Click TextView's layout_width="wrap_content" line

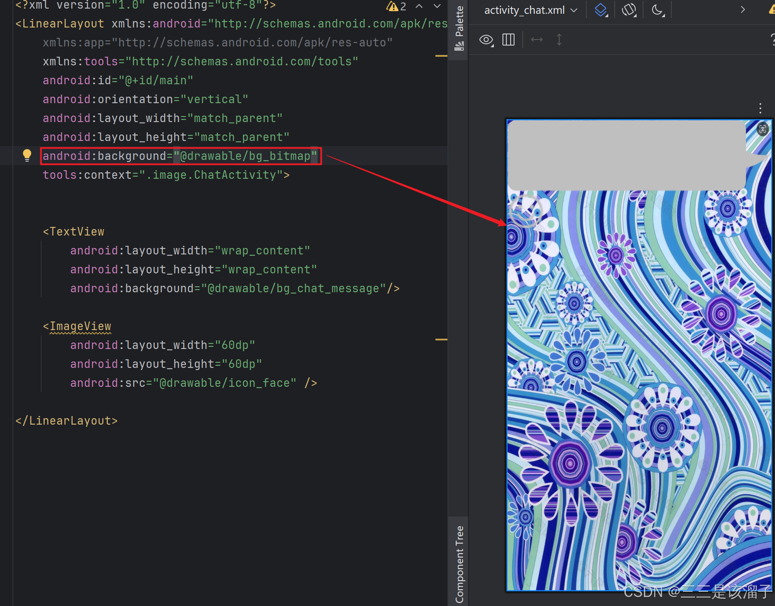pyautogui.click(x=190, y=251)
